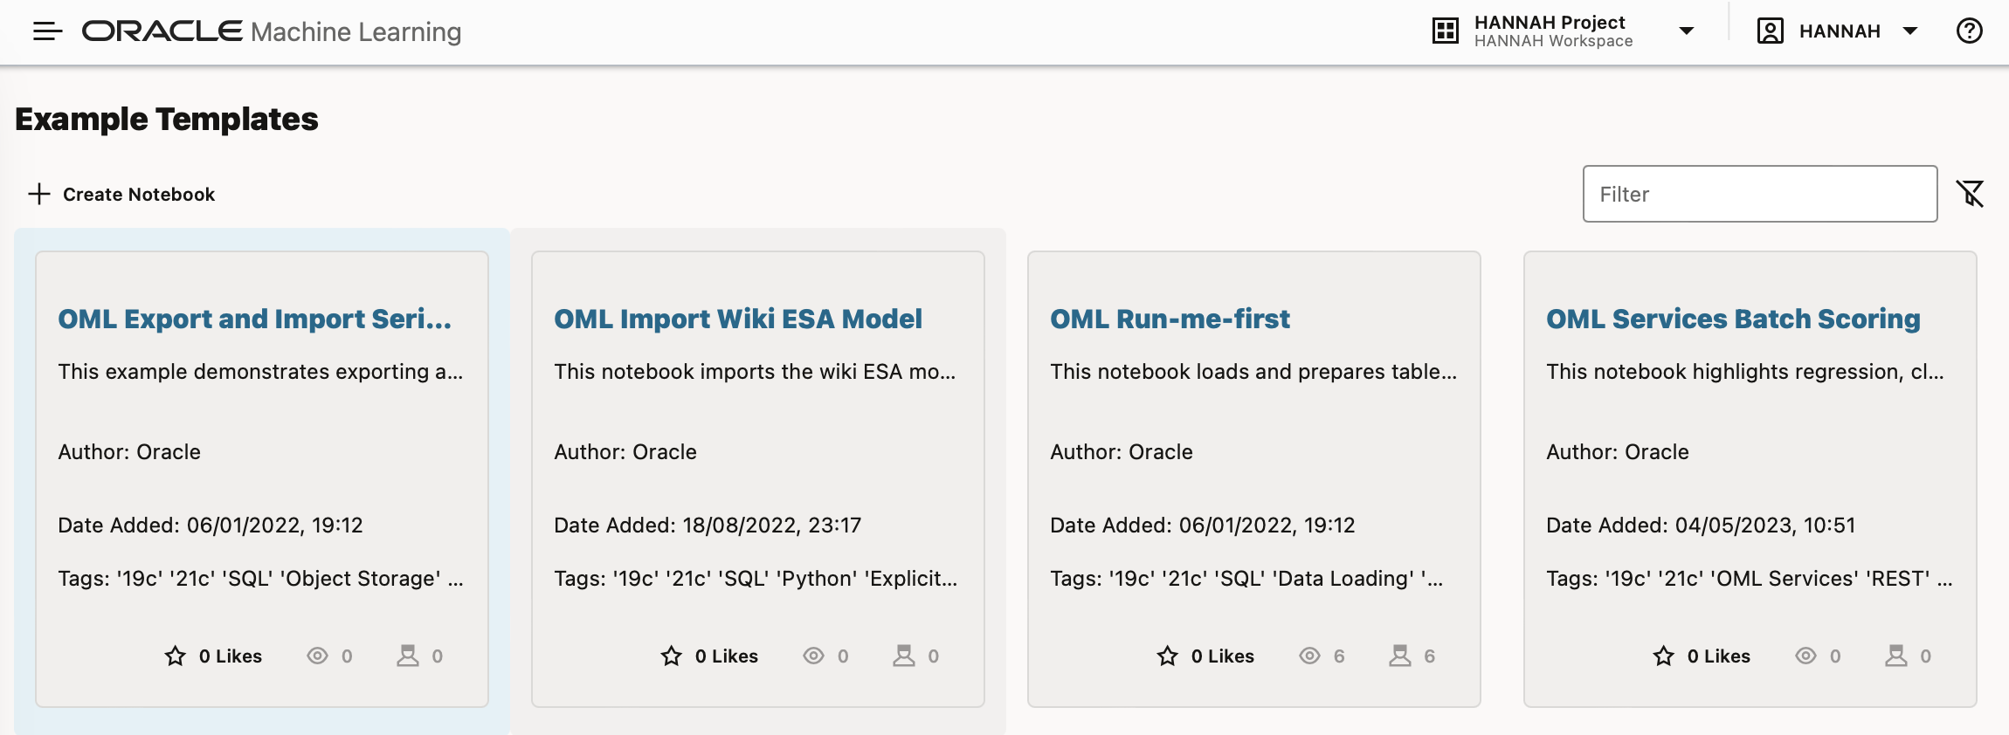Star the OML Run-me-first template
This screenshot has width=2009, height=735.
(1167, 656)
